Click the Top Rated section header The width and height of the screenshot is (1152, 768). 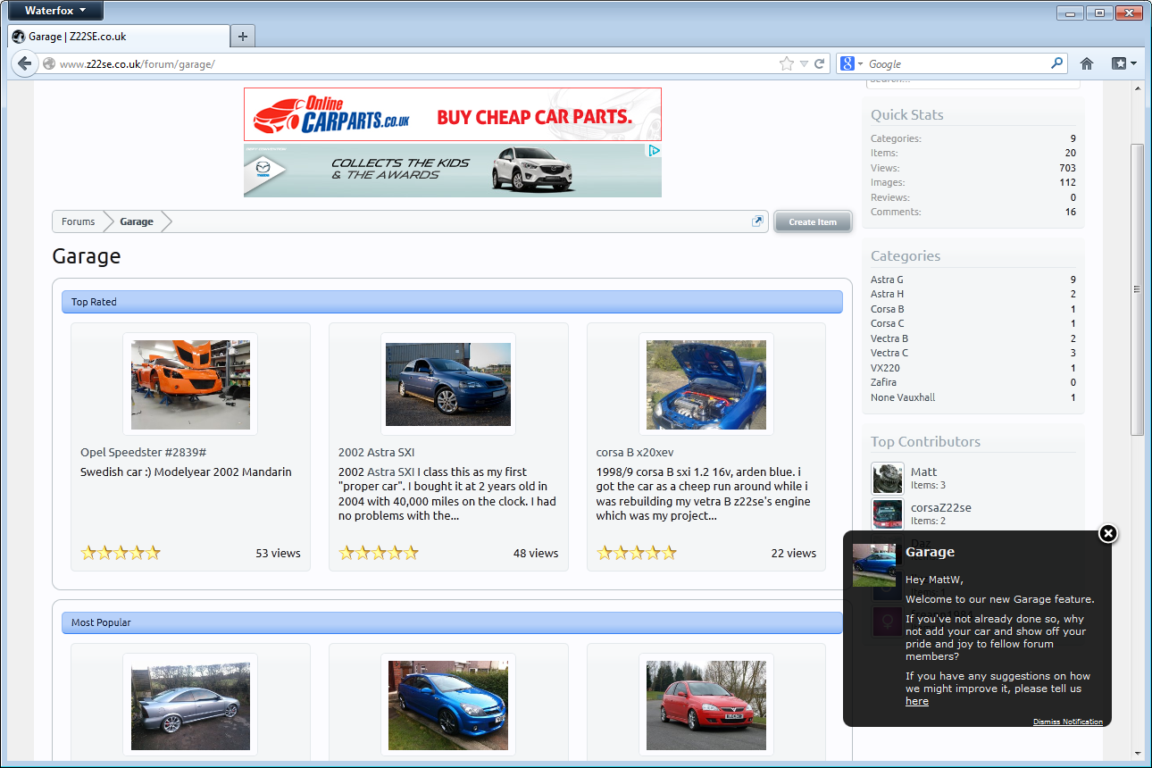pos(452,302)
